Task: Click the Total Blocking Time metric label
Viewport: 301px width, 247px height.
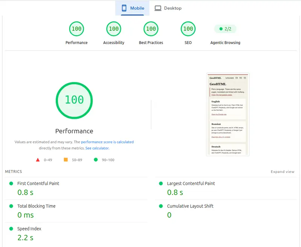Action: click(36, 206)
